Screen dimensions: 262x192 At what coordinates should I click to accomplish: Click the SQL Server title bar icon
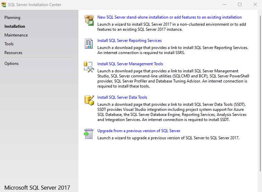coord(3,4)
